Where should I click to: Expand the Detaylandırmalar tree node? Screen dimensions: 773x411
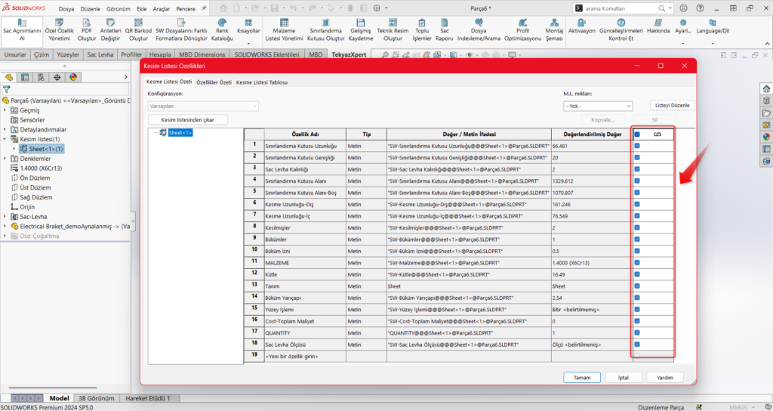point(5,129)
